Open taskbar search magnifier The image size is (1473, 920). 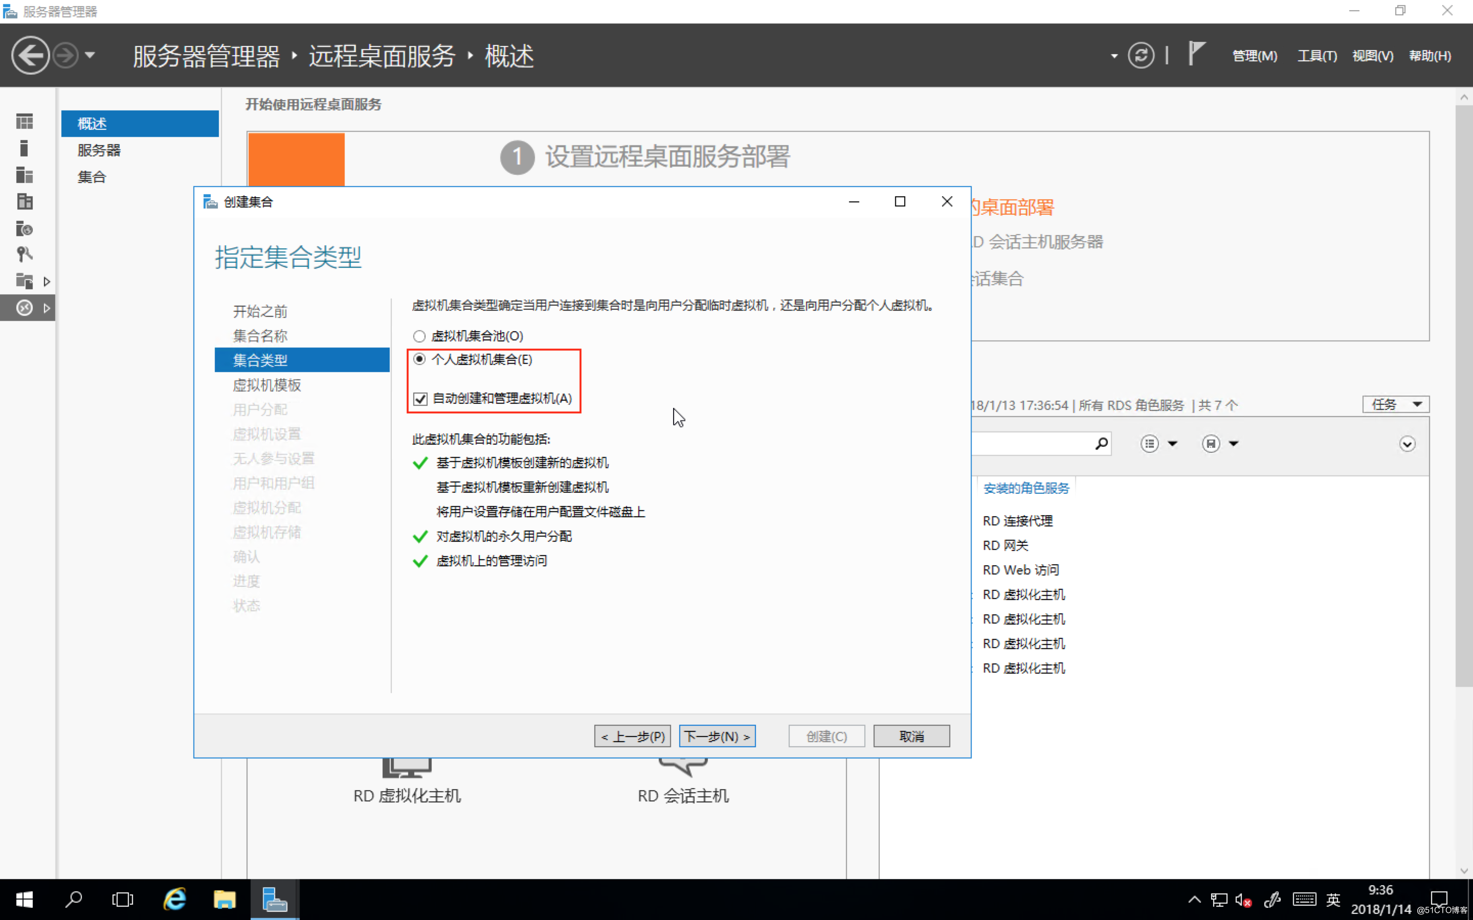pos(74,900)
